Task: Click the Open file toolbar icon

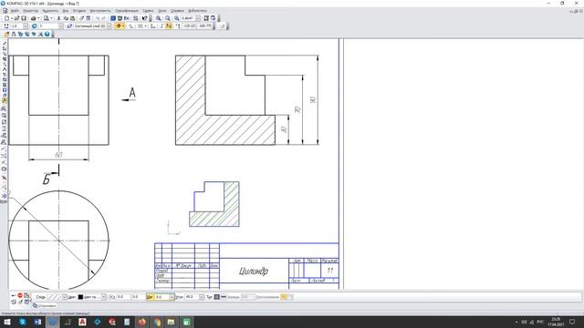Action: tap(16, 18)
